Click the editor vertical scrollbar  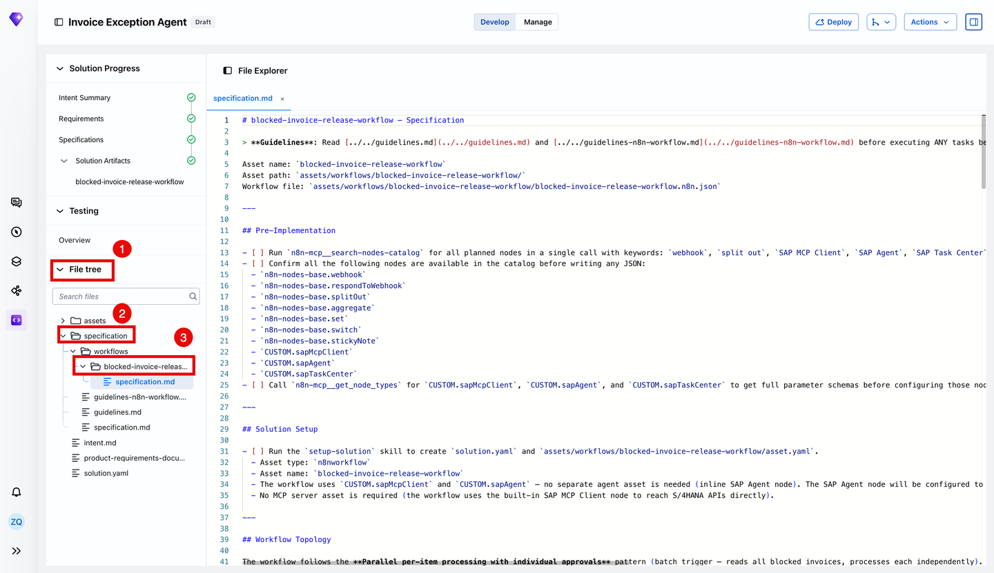point(983,152)
